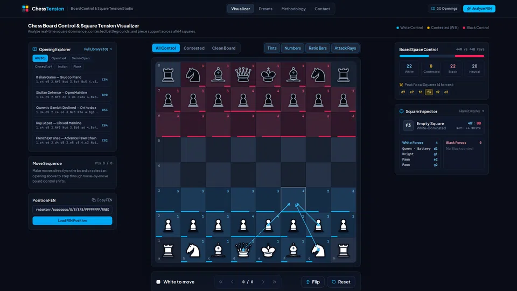This screenshot has width=517, height=291.
Task: Toggle the Attack Rays overlay
Action: (x=345, y=48)
